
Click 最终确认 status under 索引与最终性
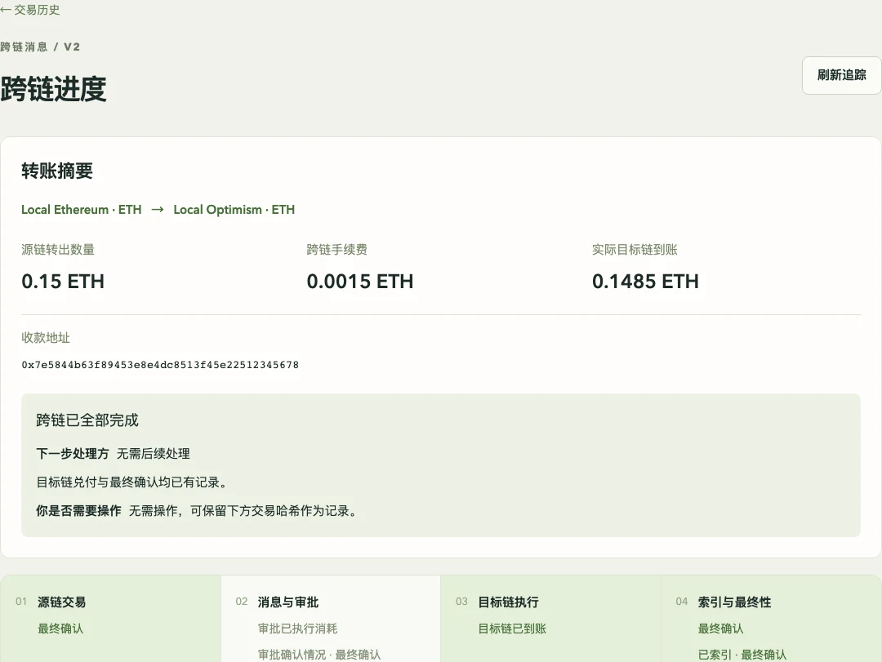720,629
